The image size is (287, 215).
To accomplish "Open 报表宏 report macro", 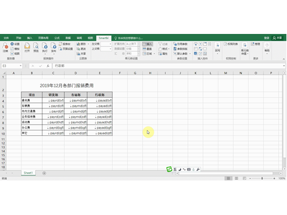I will [64, 44].
